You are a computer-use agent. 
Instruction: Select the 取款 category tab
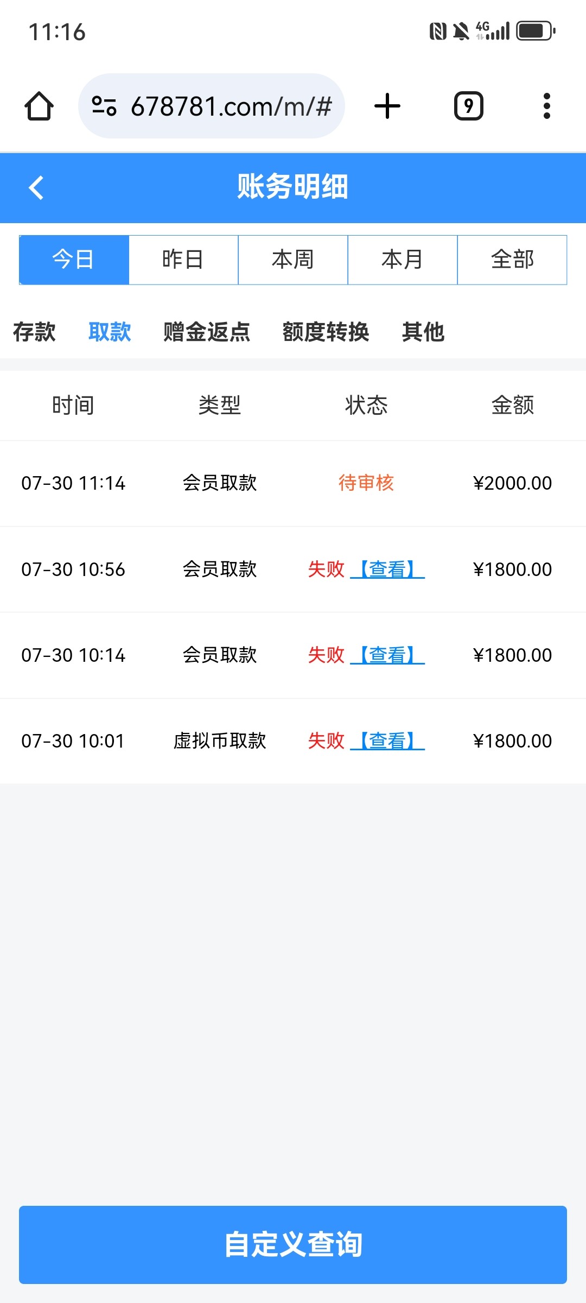coord(110,332)
